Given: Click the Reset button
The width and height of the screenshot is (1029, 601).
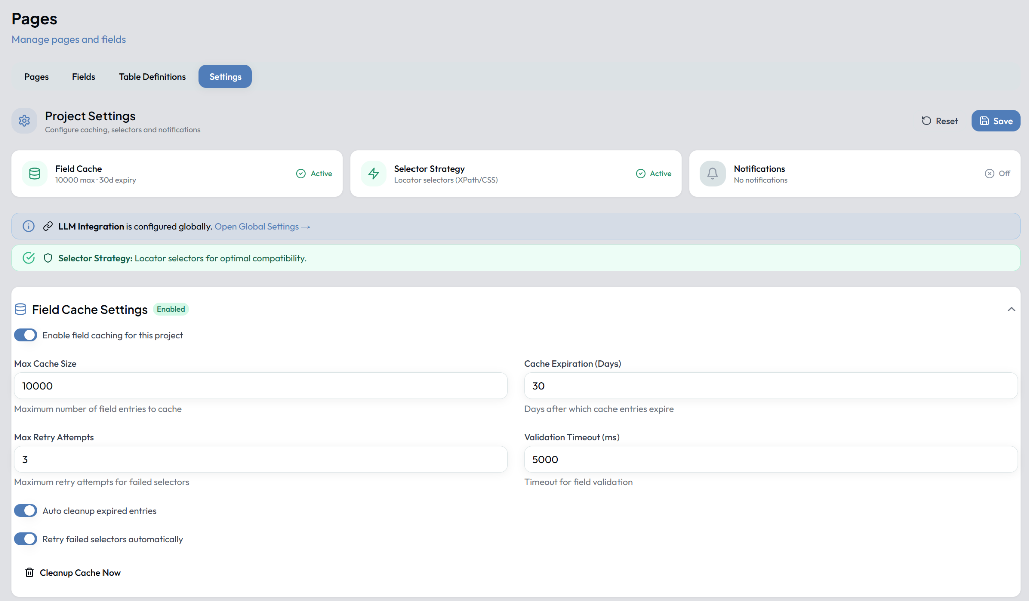Looking at the screenshot, I should 940,121.
